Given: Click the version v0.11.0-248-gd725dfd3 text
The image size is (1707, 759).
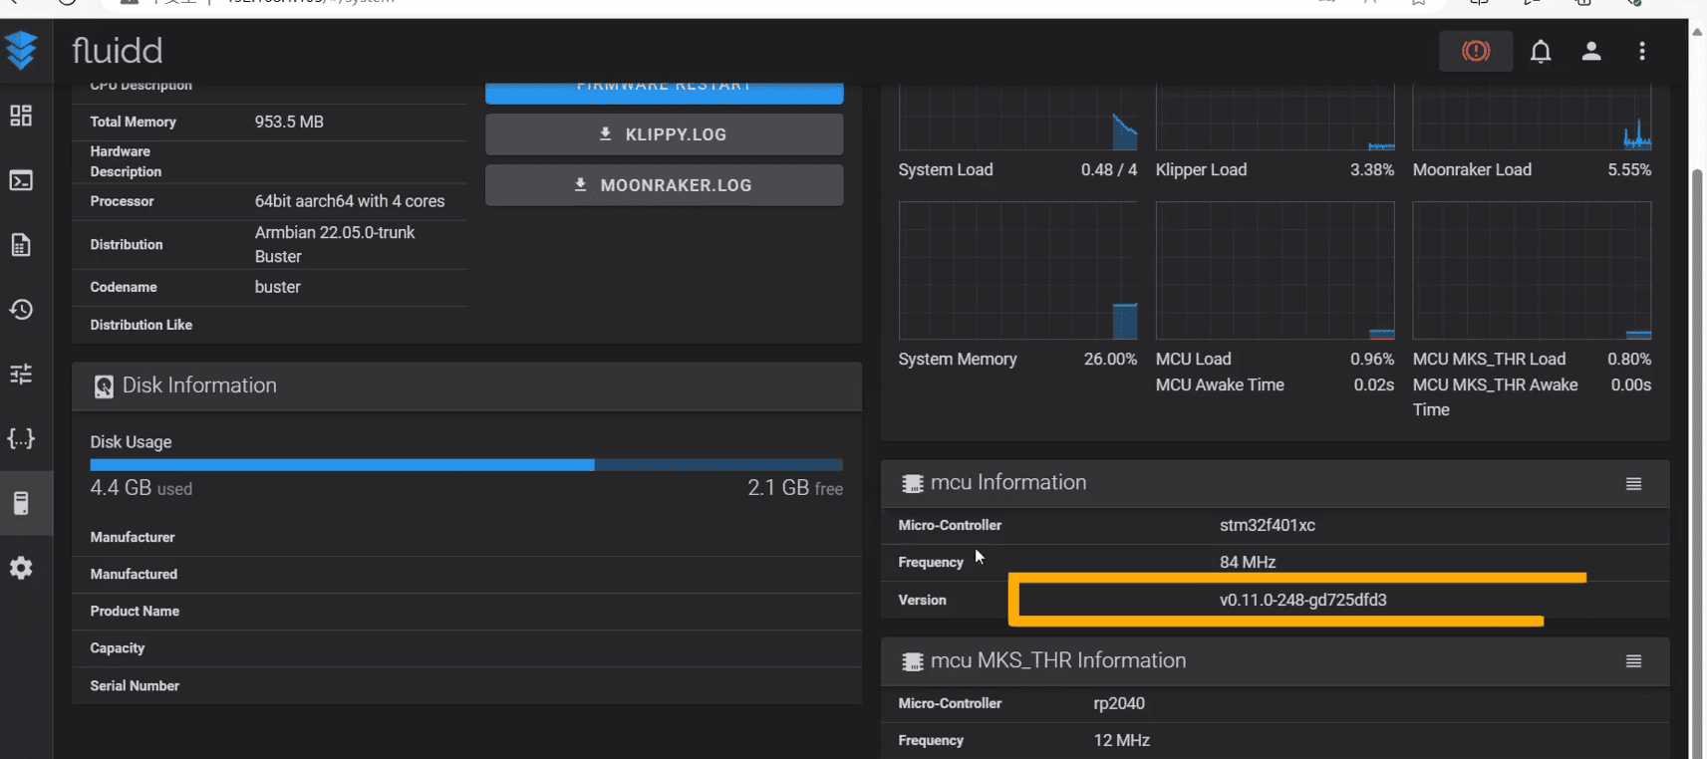Looking at the screenshot, I should click(1302, 600).
